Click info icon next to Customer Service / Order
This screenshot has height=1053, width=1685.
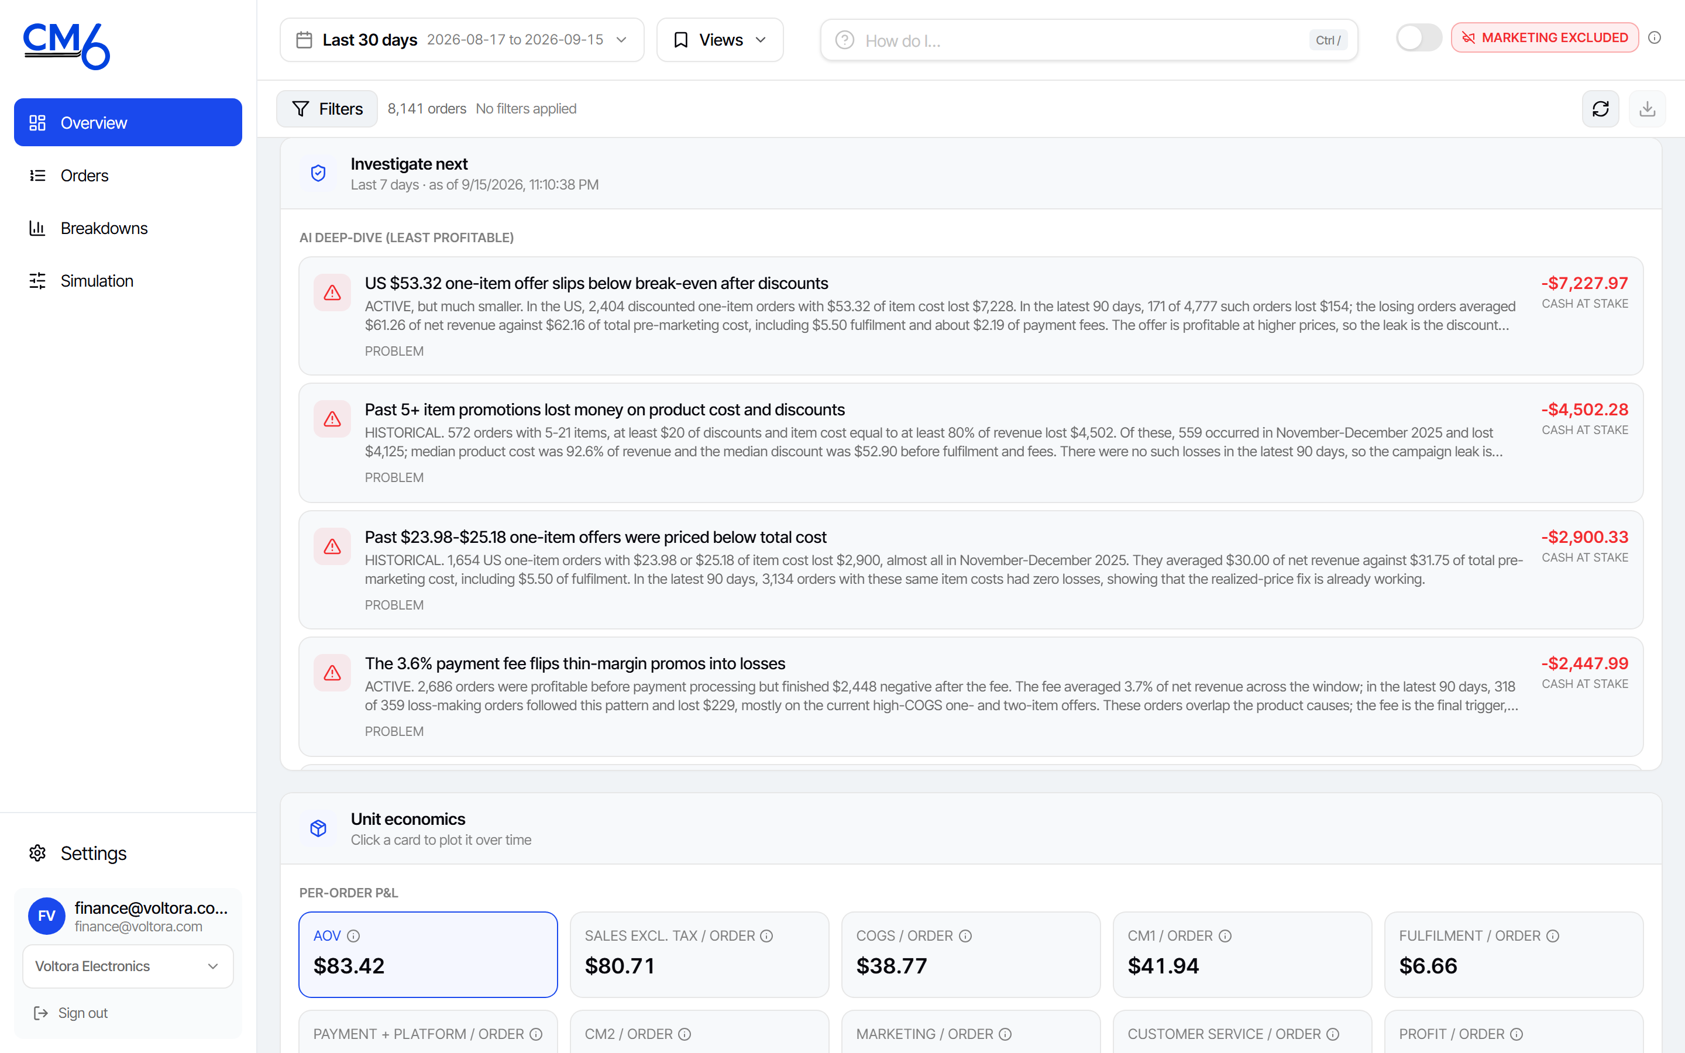click(x=1333, y=1034)
